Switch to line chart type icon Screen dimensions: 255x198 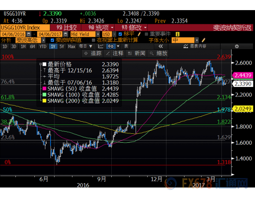click(x=101, y=46)
